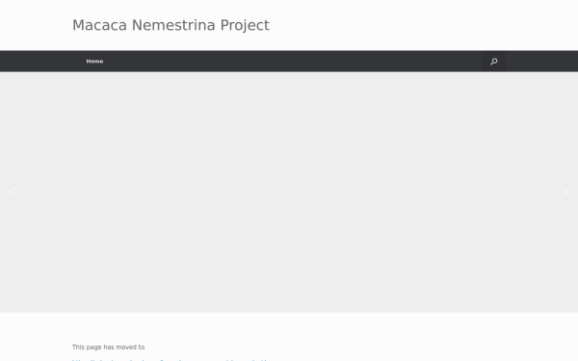Screen dimensions: 578x361
Task: Click the word 'moved' in the notice
Action: tap(125, 347)
